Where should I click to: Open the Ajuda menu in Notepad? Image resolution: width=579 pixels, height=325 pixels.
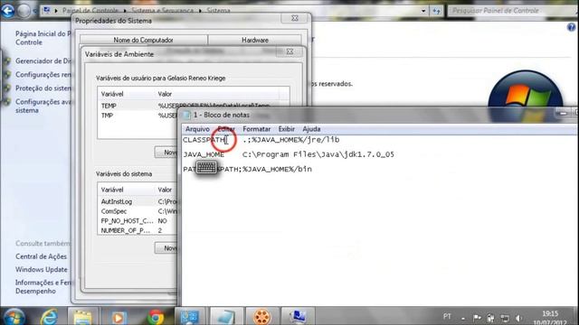(311, 129)
